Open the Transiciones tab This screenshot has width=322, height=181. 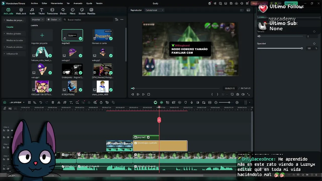[x=52, y=11]
